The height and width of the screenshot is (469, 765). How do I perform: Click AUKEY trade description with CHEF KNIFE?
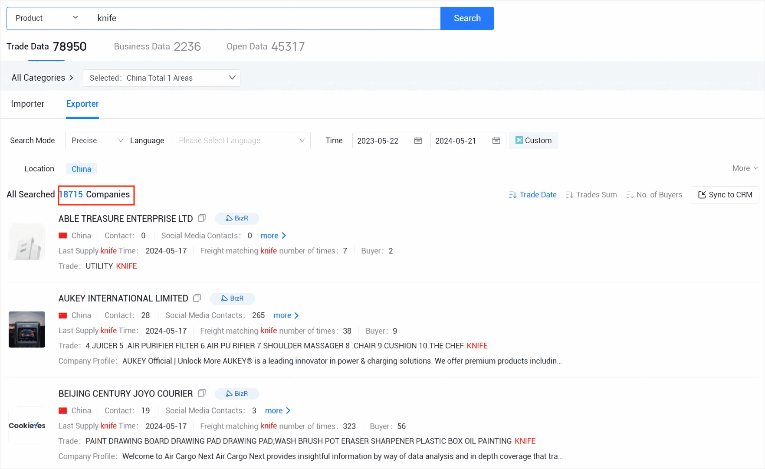point(286,346)
